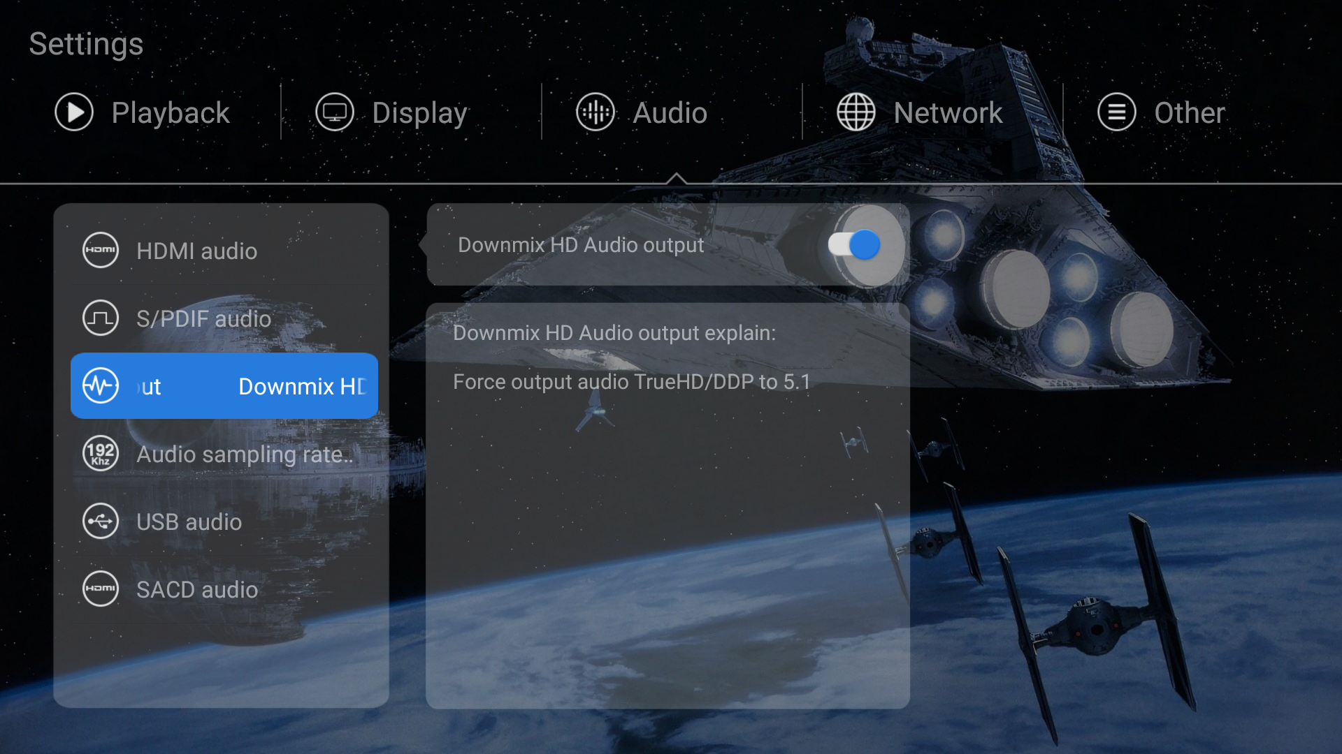1342x754 pixels.
Task: Choose the USB audio option
Action: (224, 522)
